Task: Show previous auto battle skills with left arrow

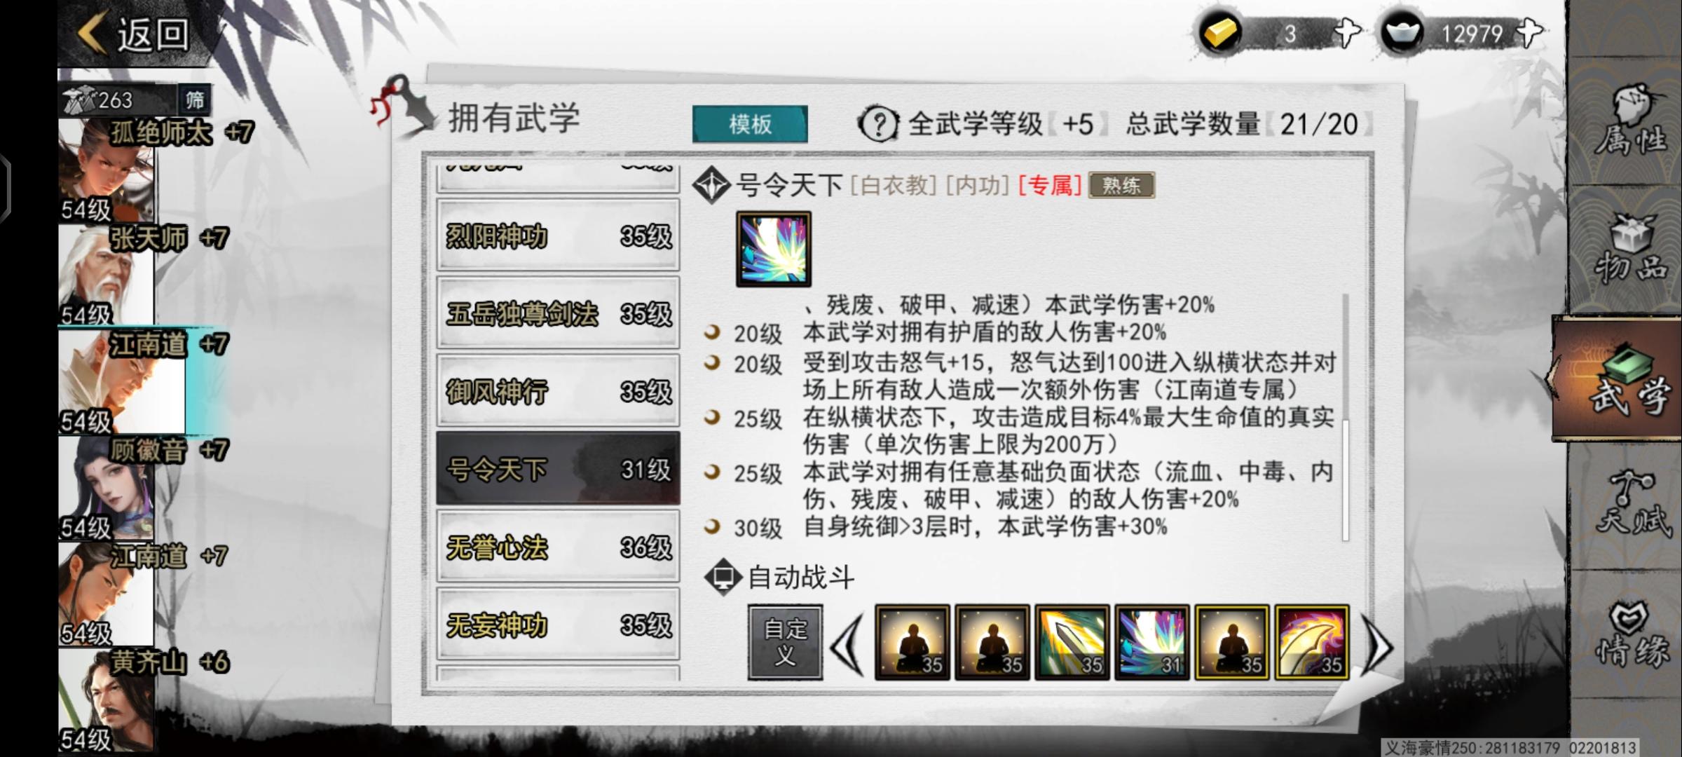Action: pos(848,643)
